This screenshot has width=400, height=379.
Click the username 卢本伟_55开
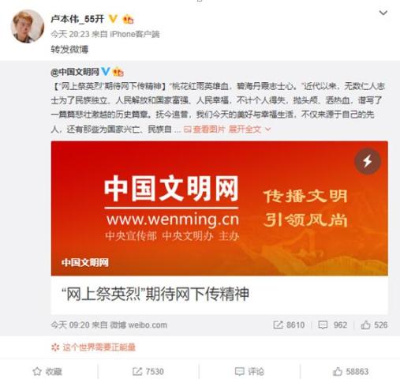[77, 19]
